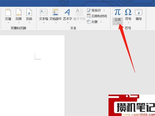Click the Object (对象) icon

pos(89,22)
